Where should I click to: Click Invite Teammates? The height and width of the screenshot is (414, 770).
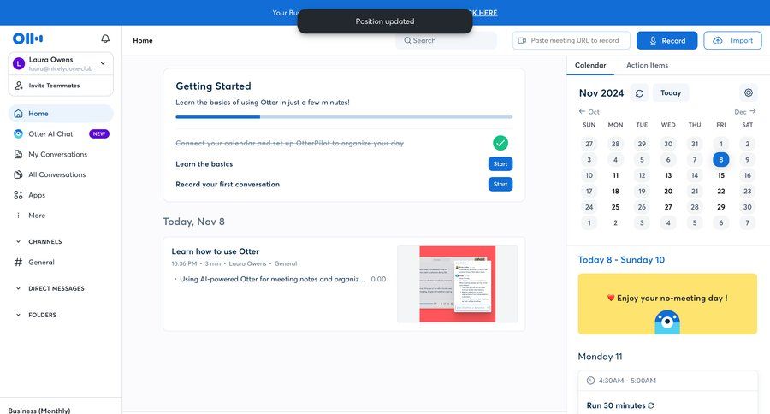[61, 86]
